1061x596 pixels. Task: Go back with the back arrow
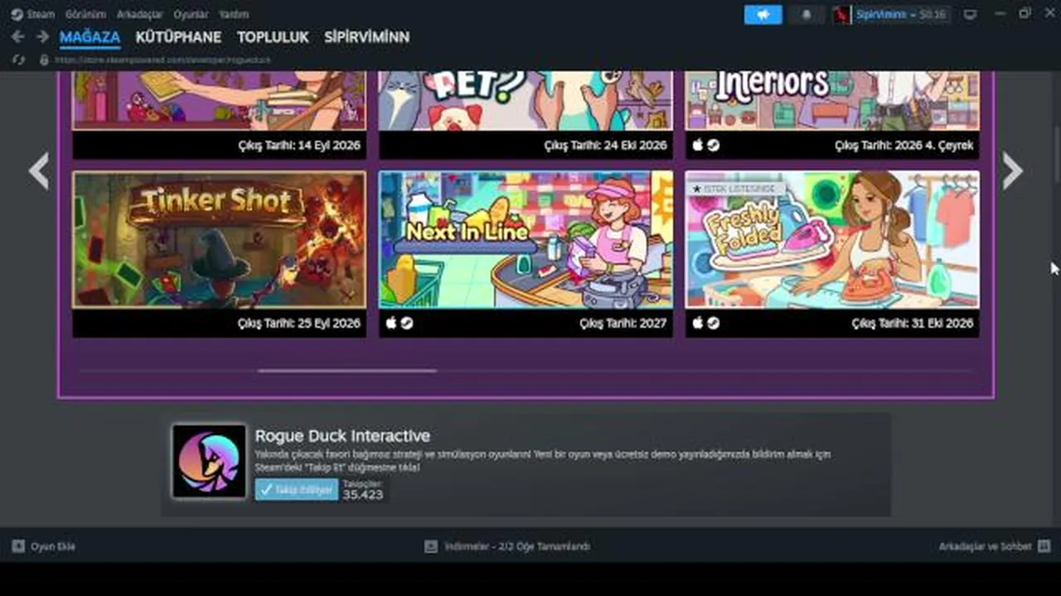[x=18, y=37]
